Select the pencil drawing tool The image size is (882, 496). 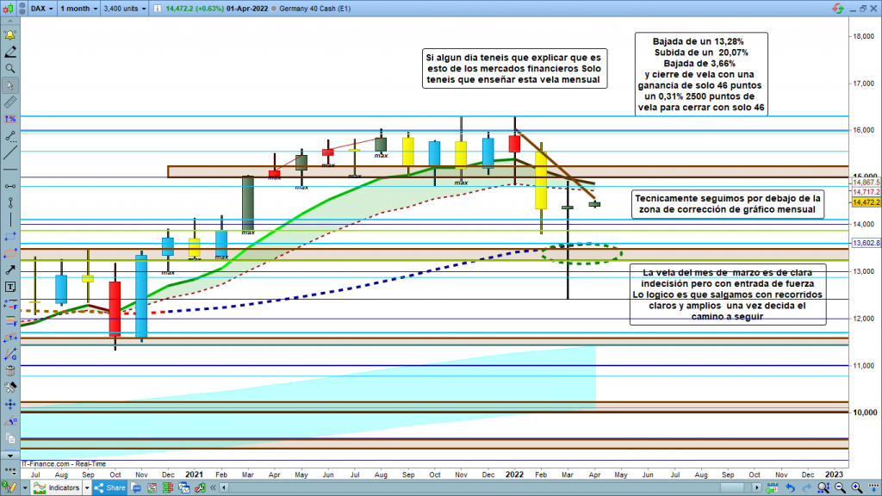9,52
